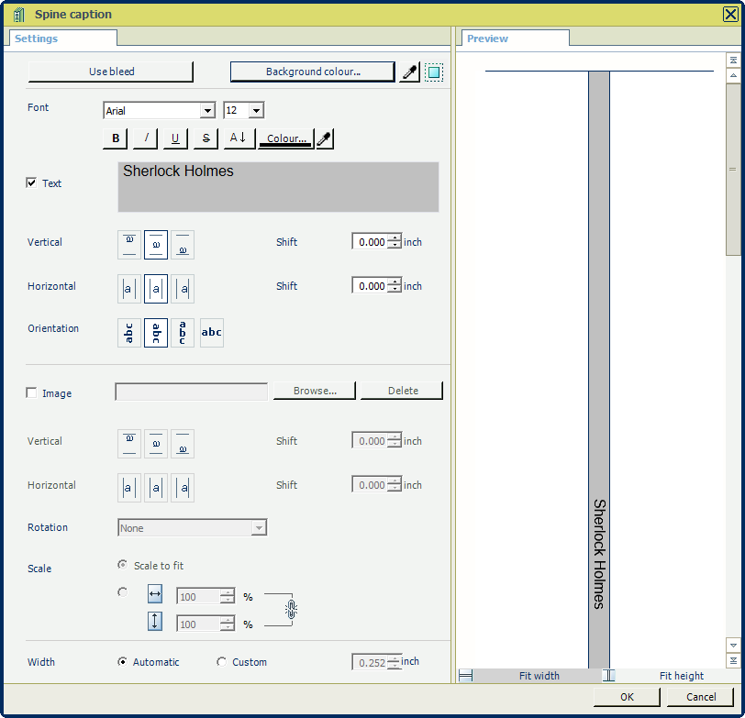The image size is (745, 718).
Task: Jump preview to bottom with scroll-to-end icon
Action: pyautogui.click(x=733, y=660)
